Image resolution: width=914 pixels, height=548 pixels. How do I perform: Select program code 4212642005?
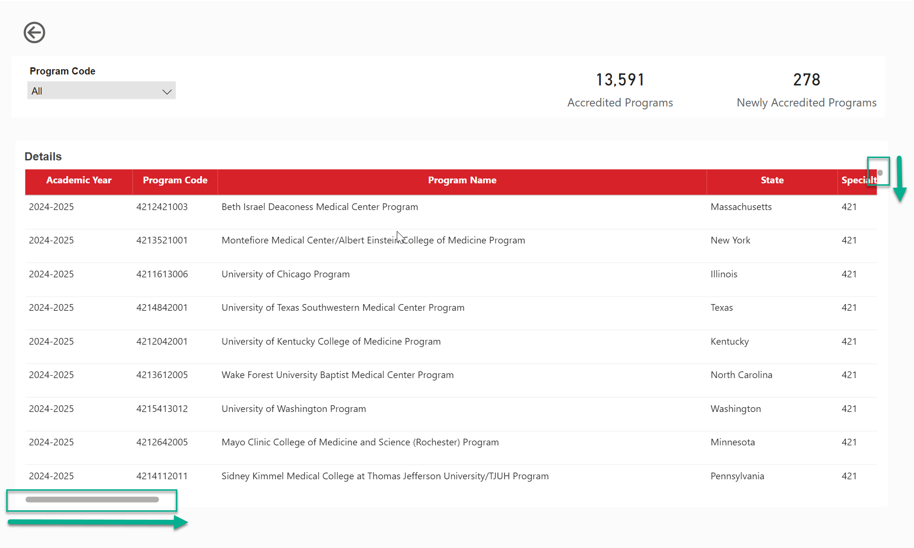(x=162, y=442)
